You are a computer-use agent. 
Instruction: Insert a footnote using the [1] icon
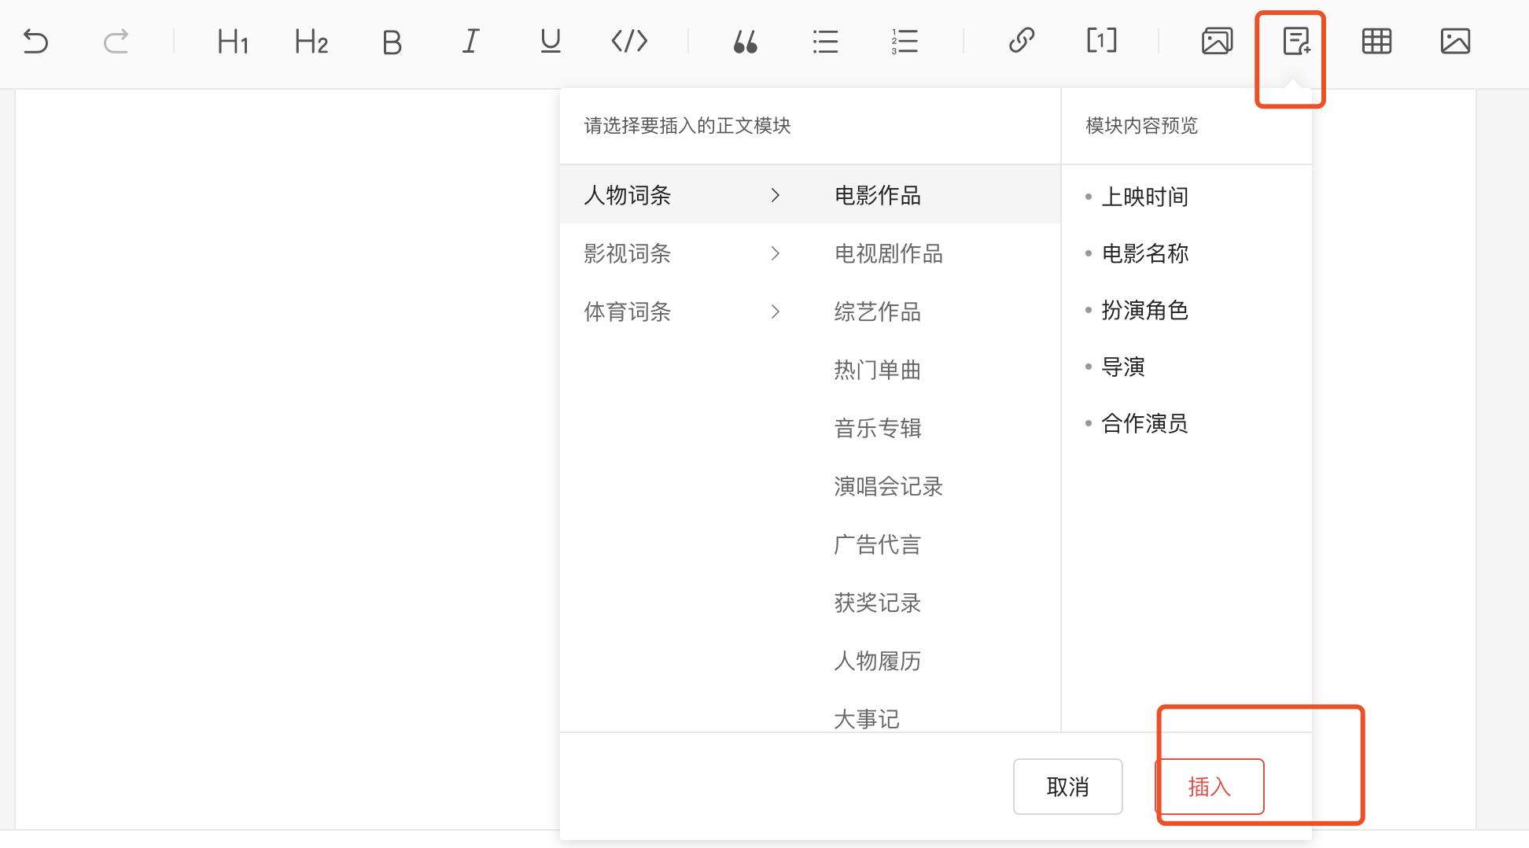tap(1100, 41)
